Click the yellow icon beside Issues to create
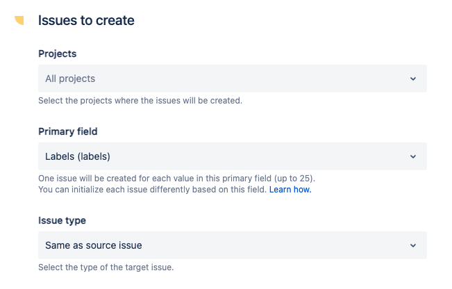The height and width of the screenshot is (289, 452). 19,21
